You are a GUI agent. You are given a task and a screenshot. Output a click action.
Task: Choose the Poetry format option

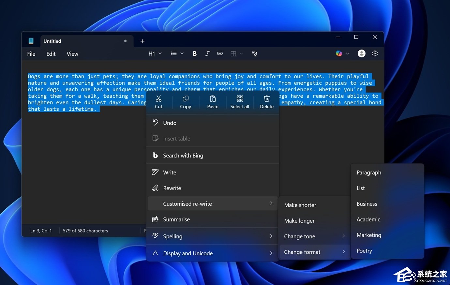click(364, 251)
